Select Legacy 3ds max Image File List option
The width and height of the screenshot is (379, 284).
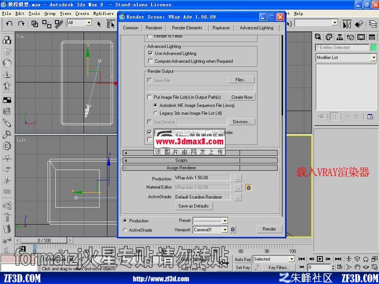(155, 113)
